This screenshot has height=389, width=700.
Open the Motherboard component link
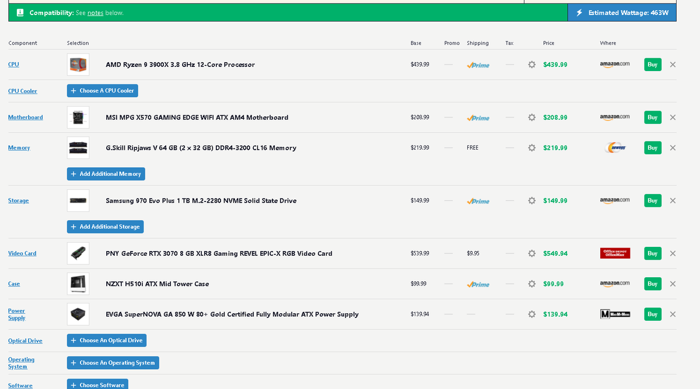tap(26, 117)
